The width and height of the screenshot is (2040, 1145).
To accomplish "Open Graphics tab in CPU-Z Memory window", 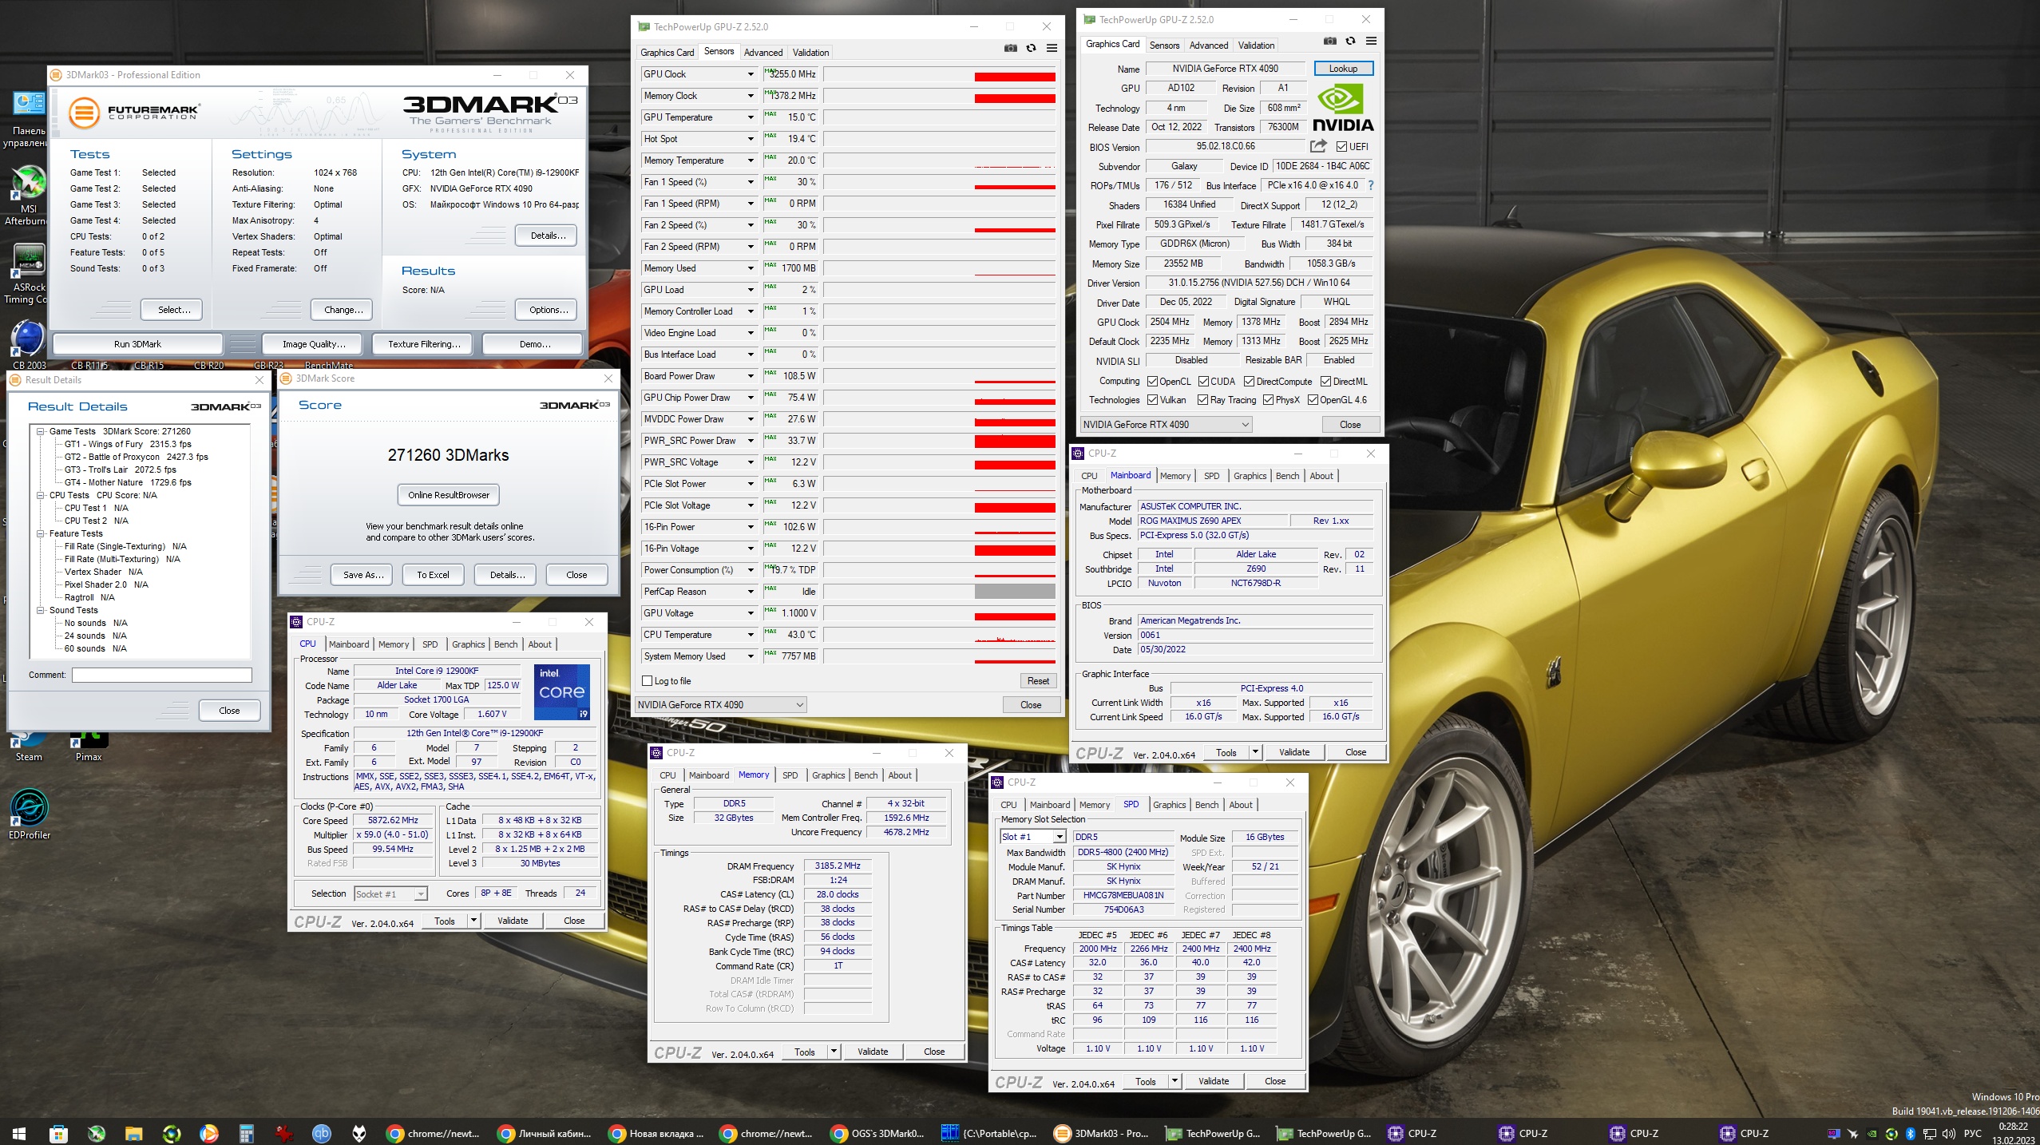I will [828, 775].
